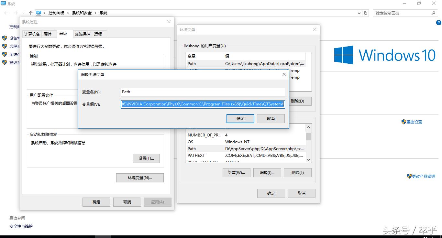Screen dimensions: 442x238
Task: Click the 新建(W) button for system variables
Action: (236, 172)
